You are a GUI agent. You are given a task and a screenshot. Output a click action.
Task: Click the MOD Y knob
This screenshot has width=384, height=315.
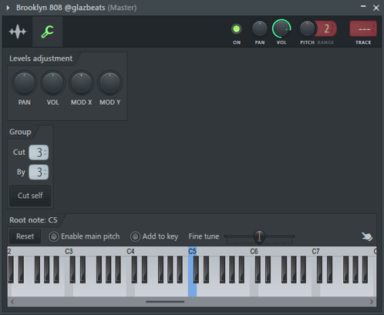(109, 83)
